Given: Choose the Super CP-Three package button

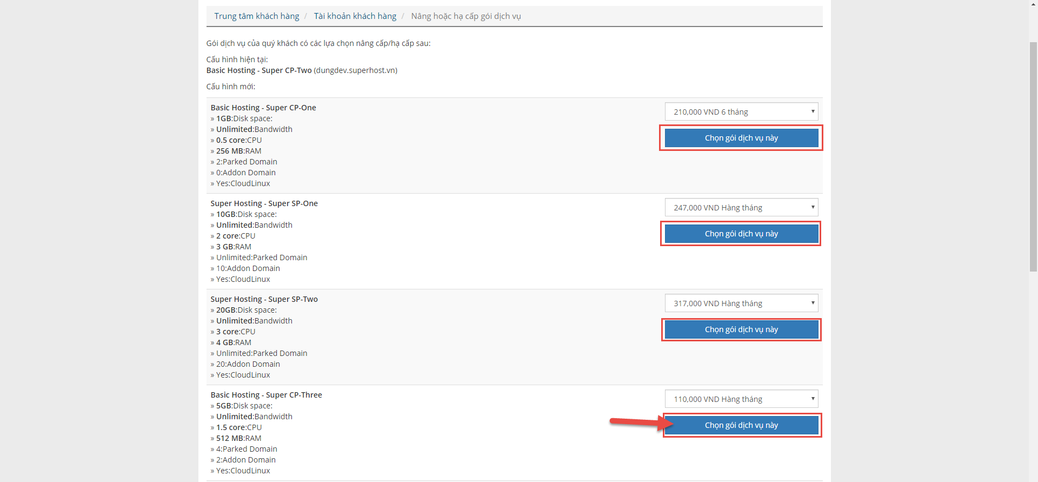Looking at the screenshot, I should pos(741,425).
